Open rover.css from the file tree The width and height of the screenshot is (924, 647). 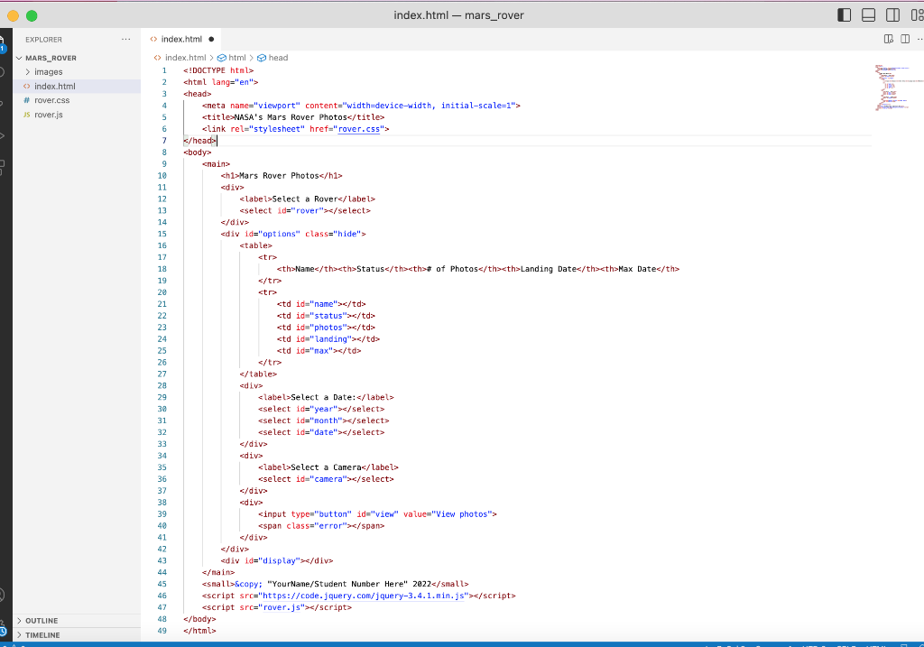point(51,100)
